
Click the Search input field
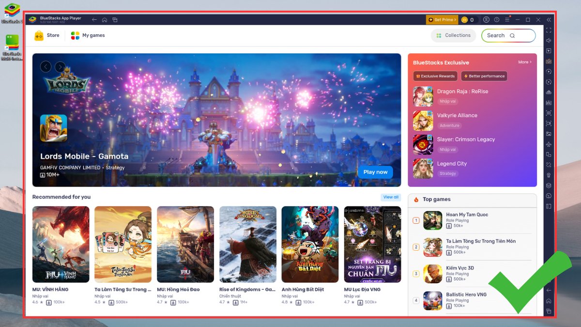[x=508, y=35]
